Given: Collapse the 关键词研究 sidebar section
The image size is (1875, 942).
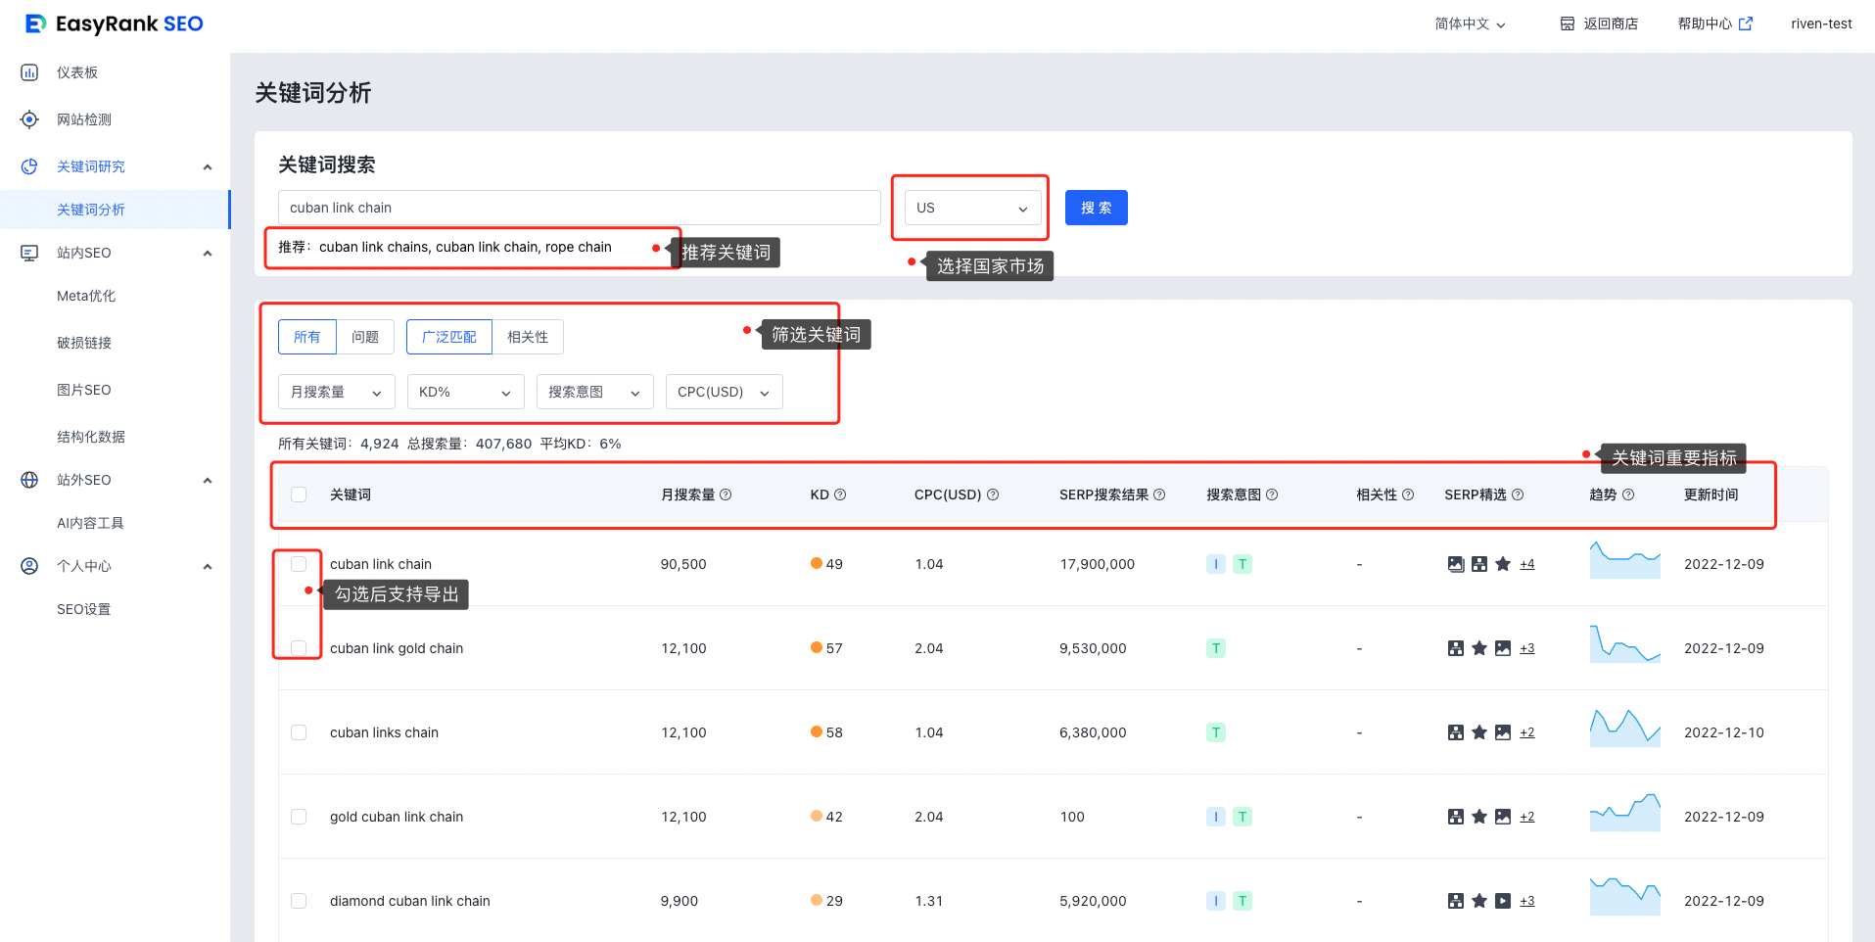Looking at the screenshot, I should pyautogui.click(x=208, y=166).
